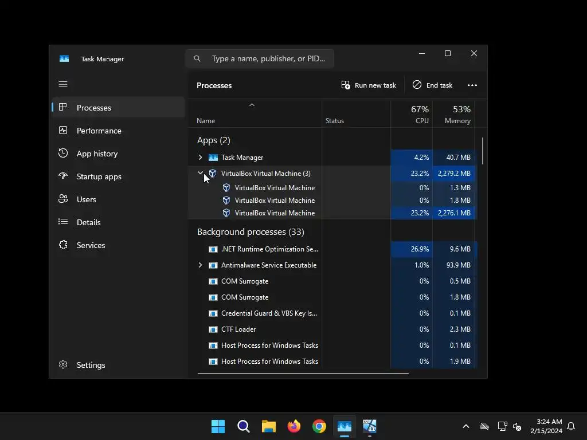Open taskbar Search

(x=243, y=426)
